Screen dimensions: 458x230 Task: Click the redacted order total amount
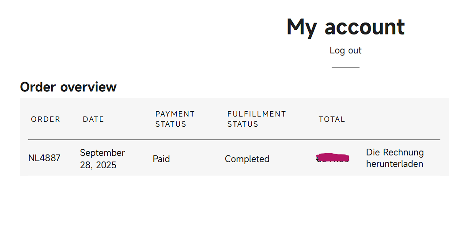[x=333, y=158]
